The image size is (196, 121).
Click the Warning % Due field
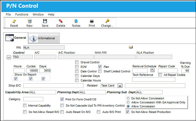[x=185, y=71]
